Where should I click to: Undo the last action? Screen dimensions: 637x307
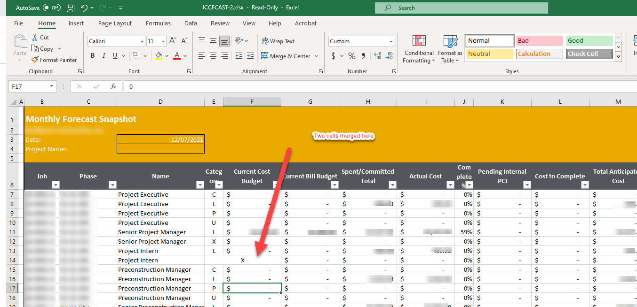tap(84, 8)
